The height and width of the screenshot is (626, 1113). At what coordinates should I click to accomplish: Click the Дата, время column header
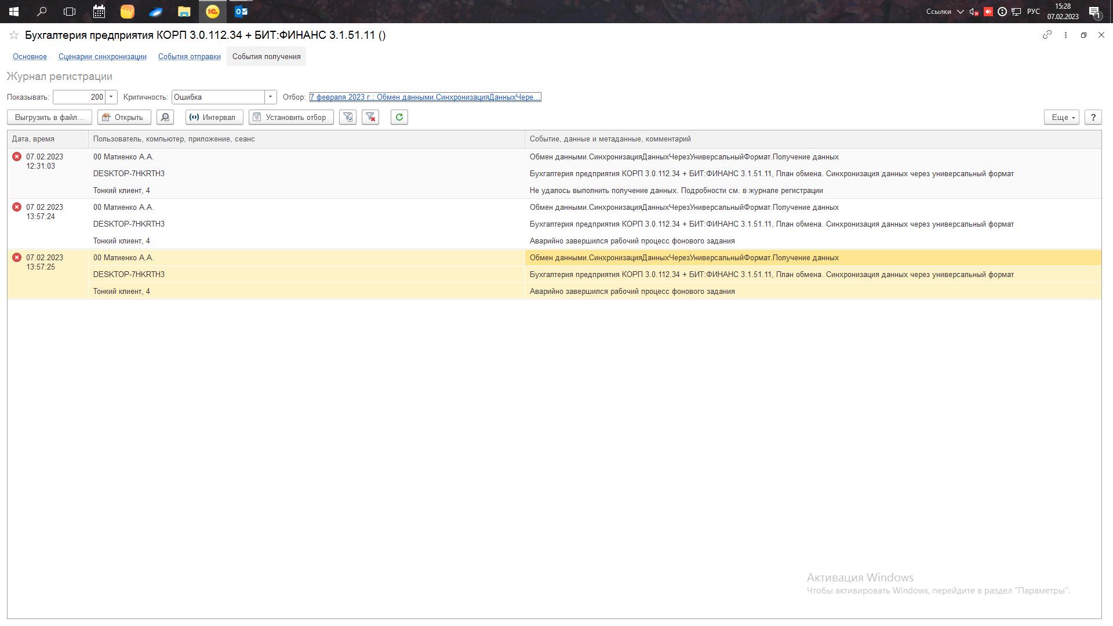pos(48,139)
